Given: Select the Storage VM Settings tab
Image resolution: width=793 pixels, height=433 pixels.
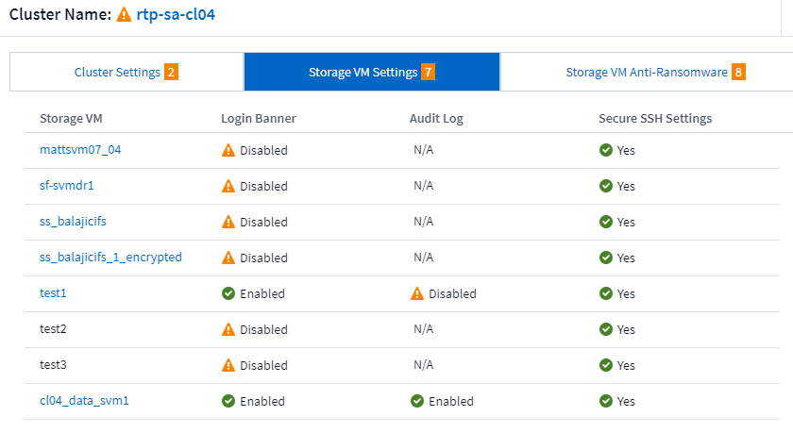Looking at the screenshot, I should 363,72.
